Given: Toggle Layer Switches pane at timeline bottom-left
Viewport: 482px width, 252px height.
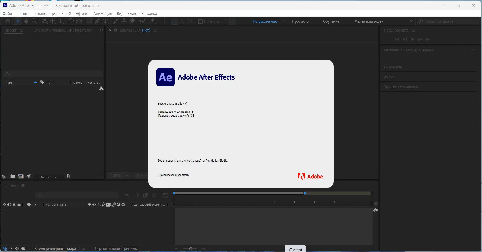Looking at the screenshot, I should [x=5, y=249].
